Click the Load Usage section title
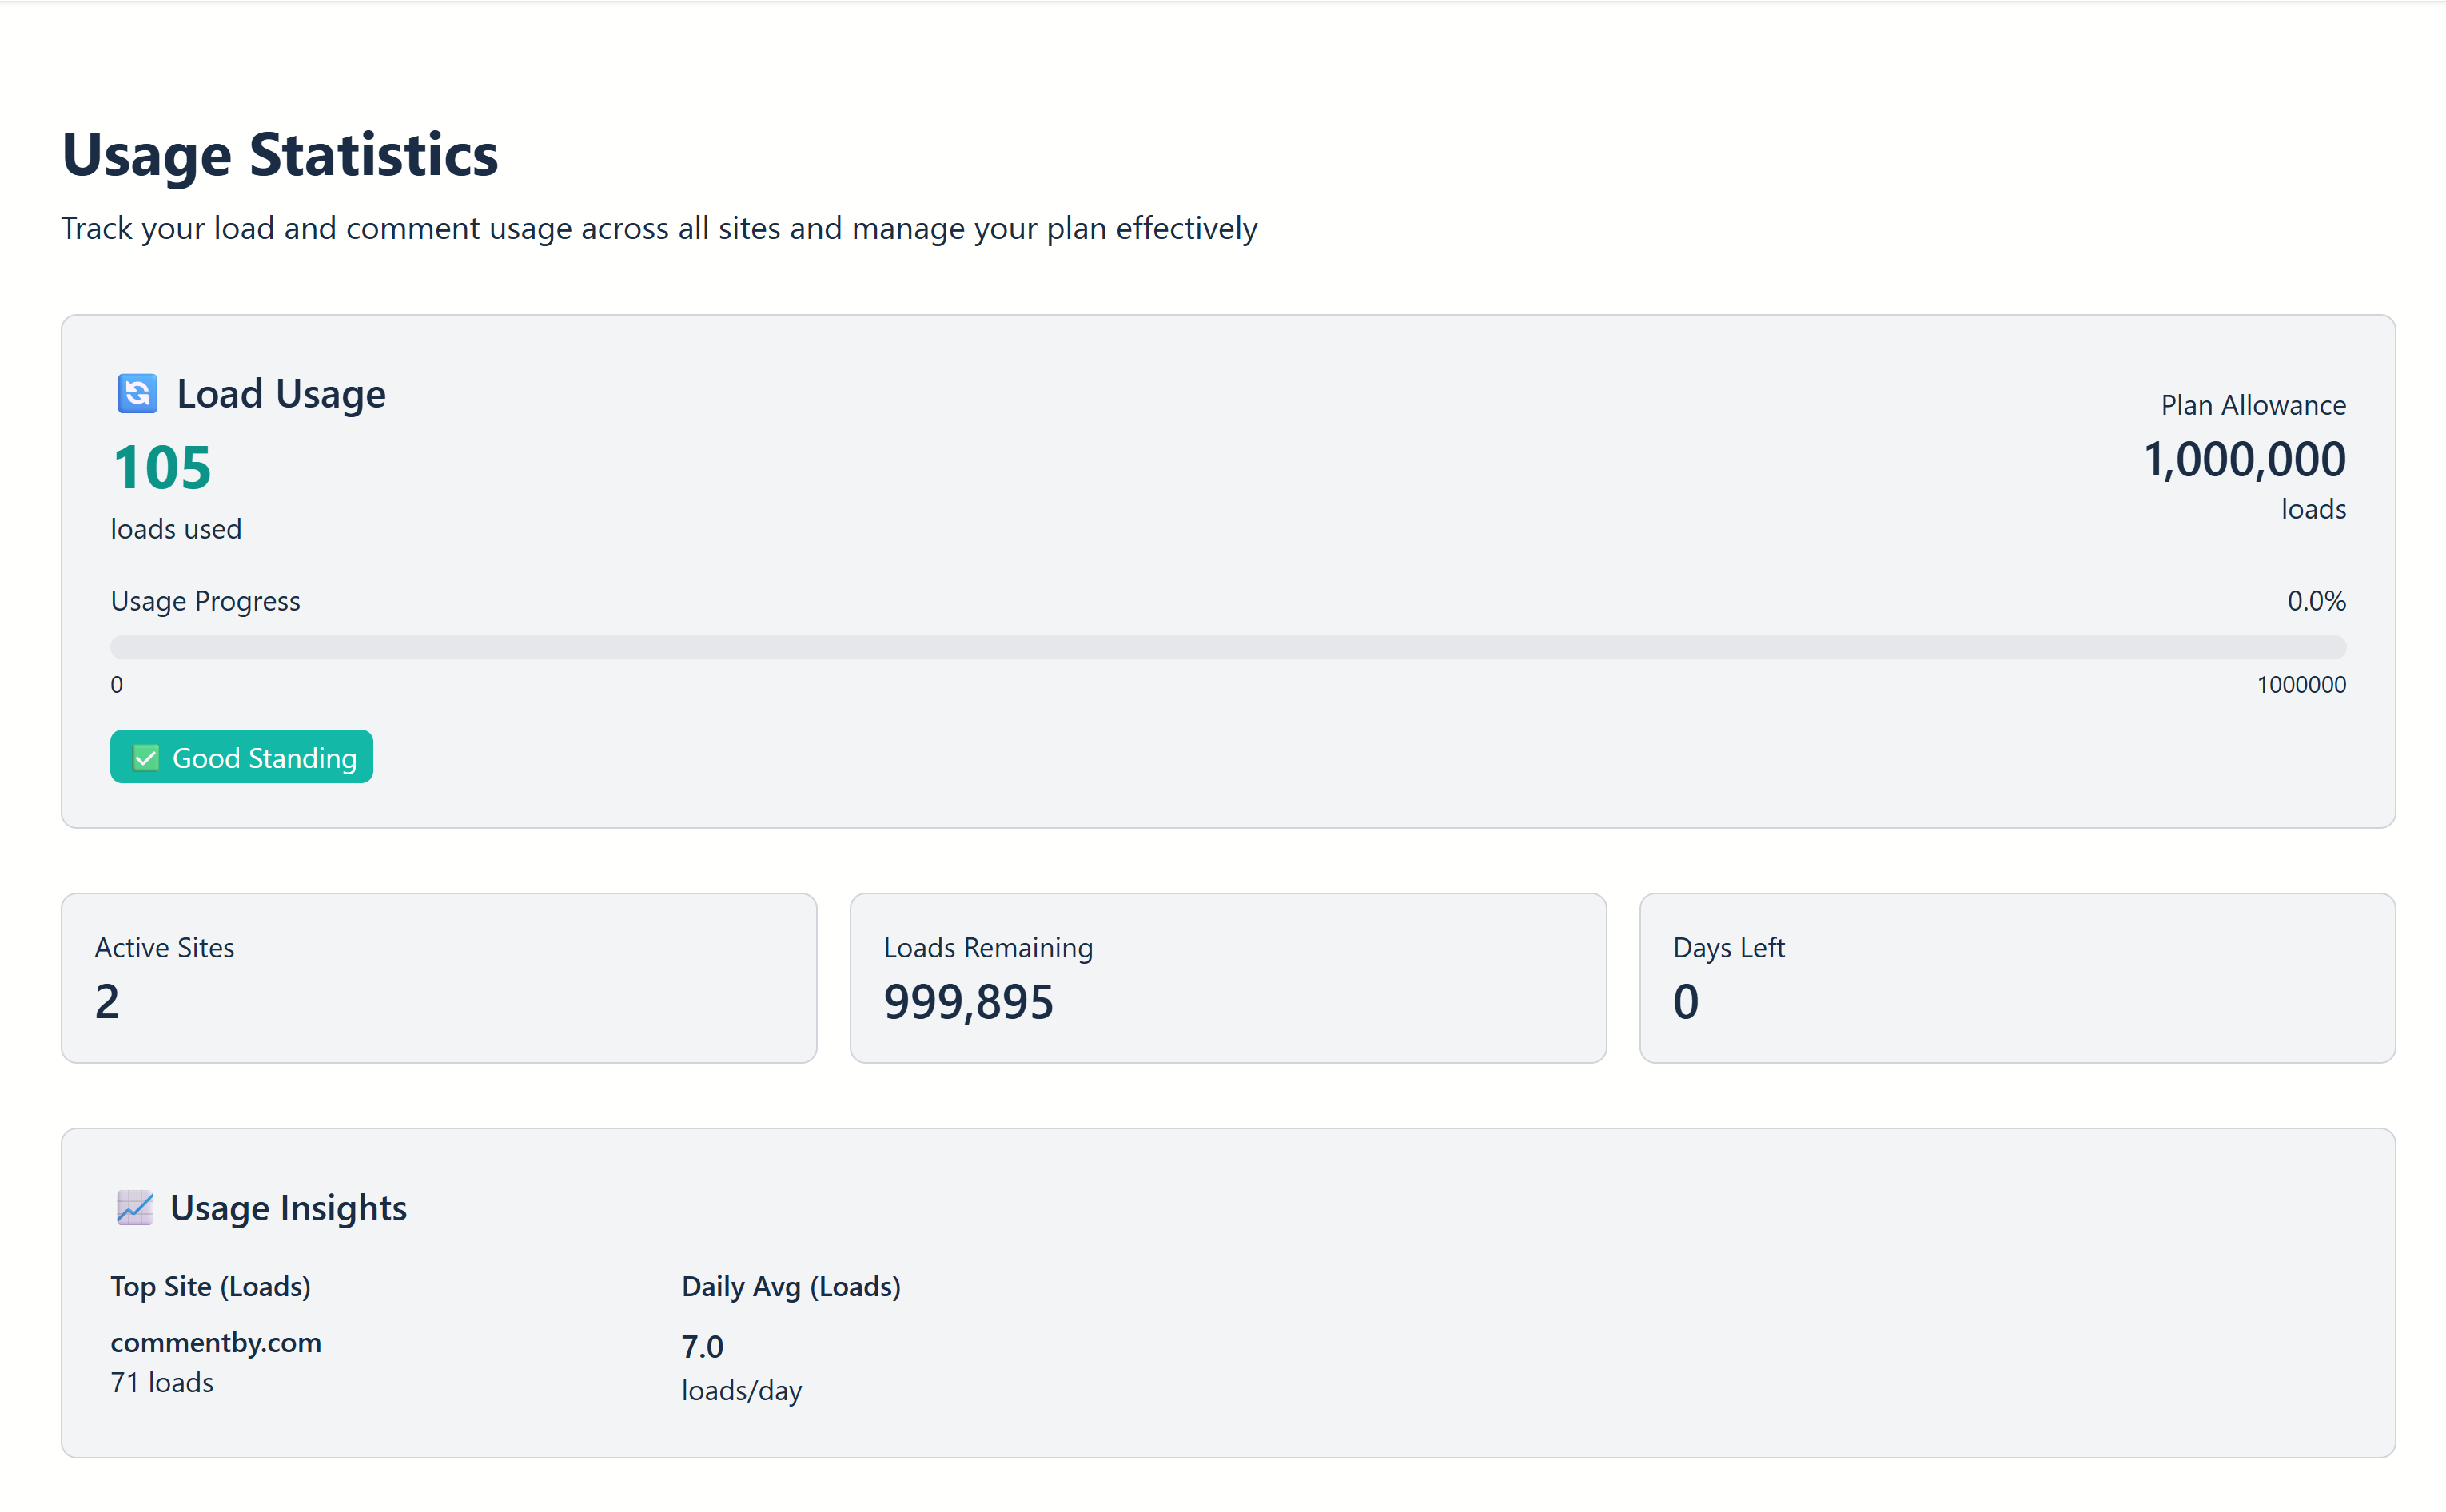Screen dimensions: 2446x1512 [x=281, y=394]
